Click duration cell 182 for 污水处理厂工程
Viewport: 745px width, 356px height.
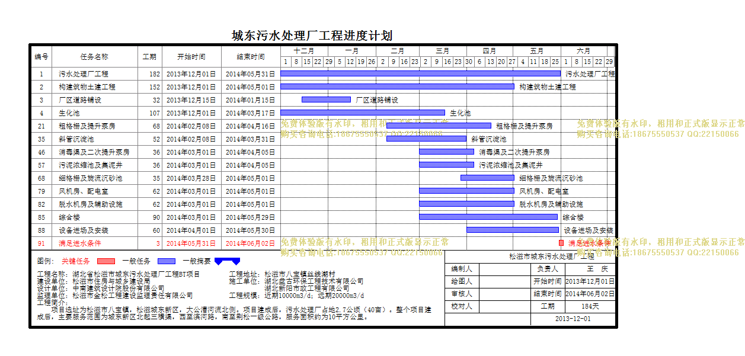150,74
